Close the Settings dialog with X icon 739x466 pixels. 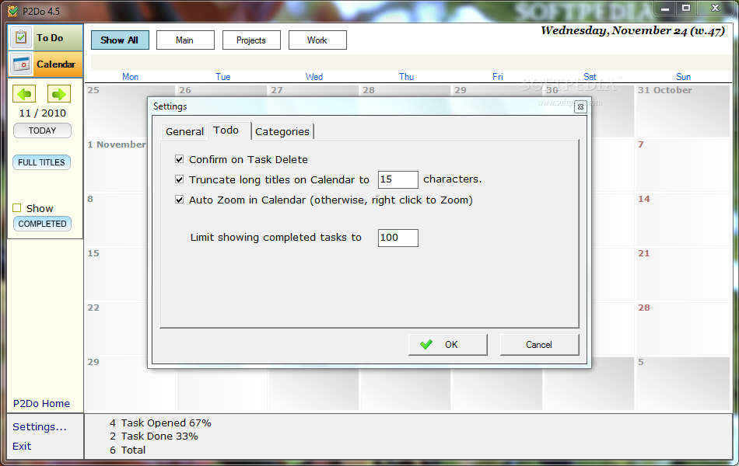coord(580,107)
